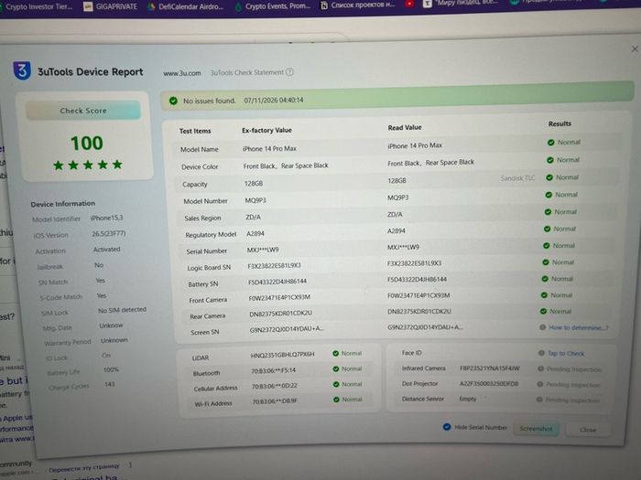Switch to the DefiCalendar Airdrop browser tab

[185, 6]
